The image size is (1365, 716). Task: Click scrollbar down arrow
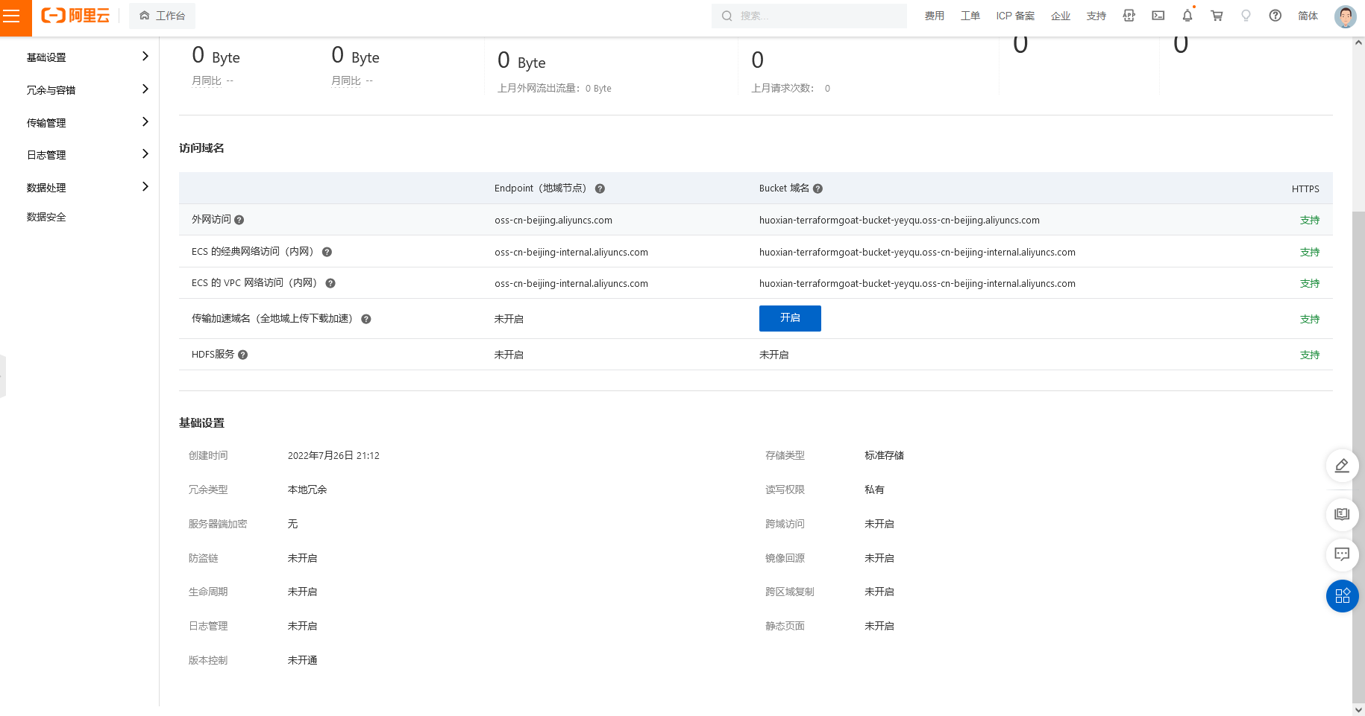[x=1358, y=709]
